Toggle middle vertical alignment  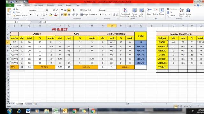[65, 10]
